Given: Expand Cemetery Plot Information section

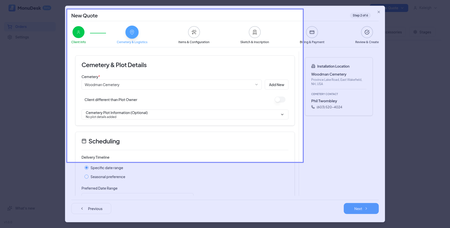Looking at the screenshot, I should click(185, 114).
